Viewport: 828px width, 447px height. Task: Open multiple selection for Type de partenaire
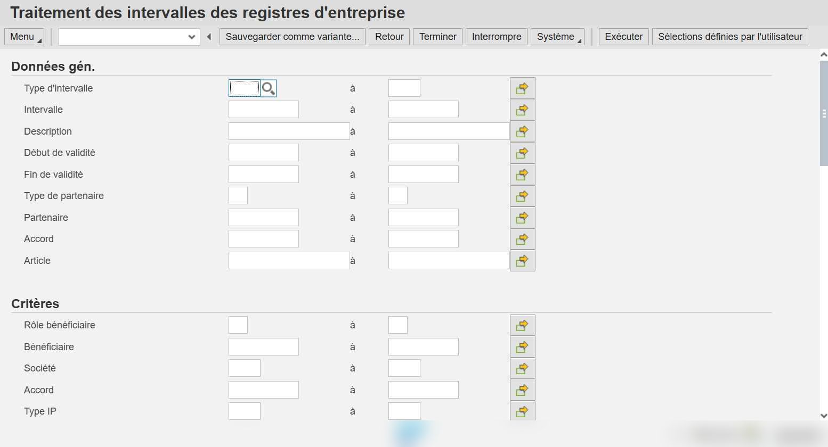click(522, 196)
